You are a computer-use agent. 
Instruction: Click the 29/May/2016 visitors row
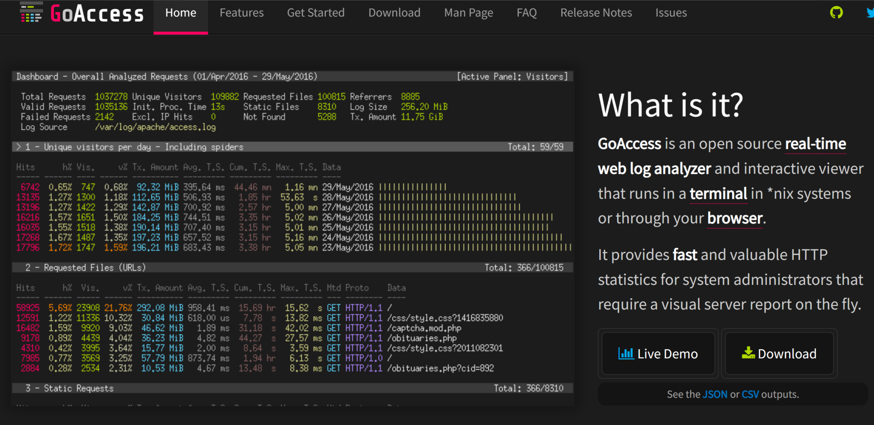click(231, 187)
